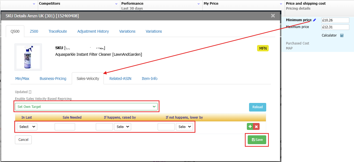Screen dimensions: 354x162
Task: Add a rule row with green plus
Action: pyautogui.click(x=250, y=127)
